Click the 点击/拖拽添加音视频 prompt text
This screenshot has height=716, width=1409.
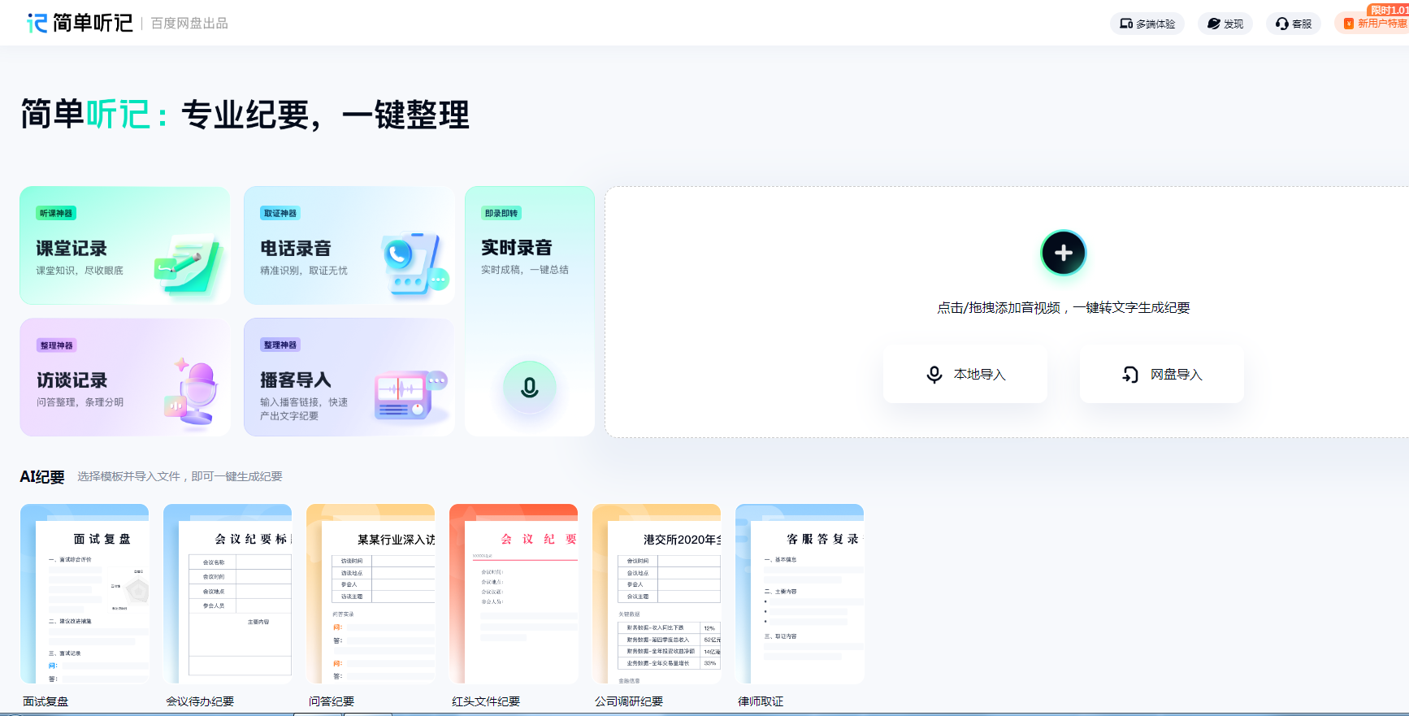pos(1064,307)
